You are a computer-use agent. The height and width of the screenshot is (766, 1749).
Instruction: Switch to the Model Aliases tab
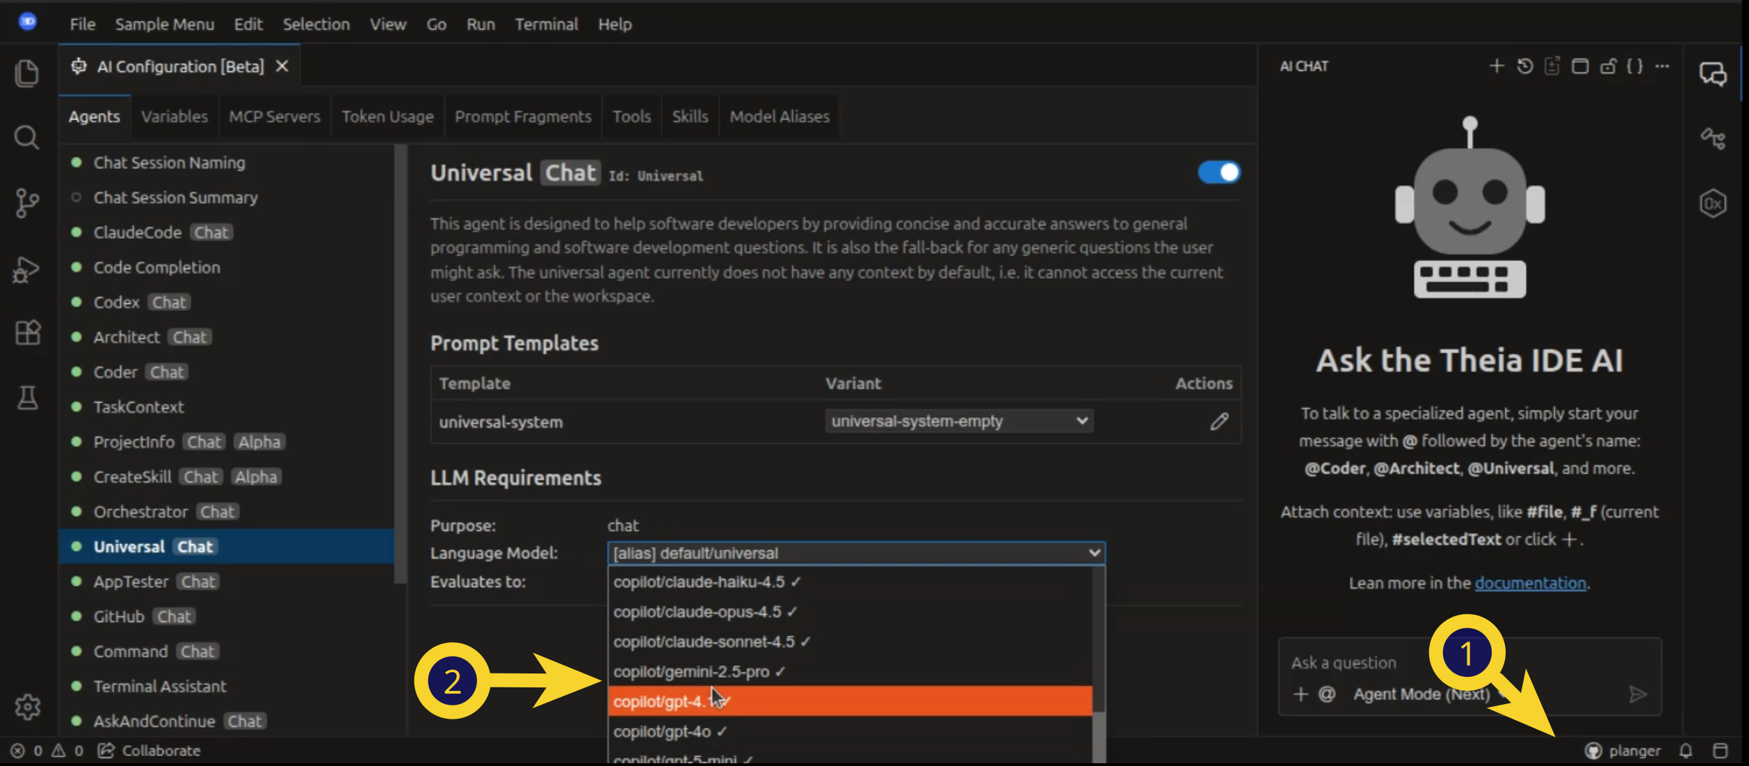pyautogui.click(x=779, y=116)
